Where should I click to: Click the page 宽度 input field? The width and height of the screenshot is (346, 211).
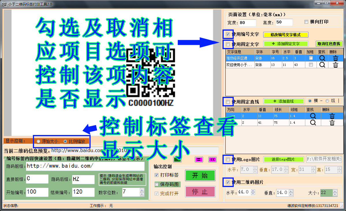248,23
